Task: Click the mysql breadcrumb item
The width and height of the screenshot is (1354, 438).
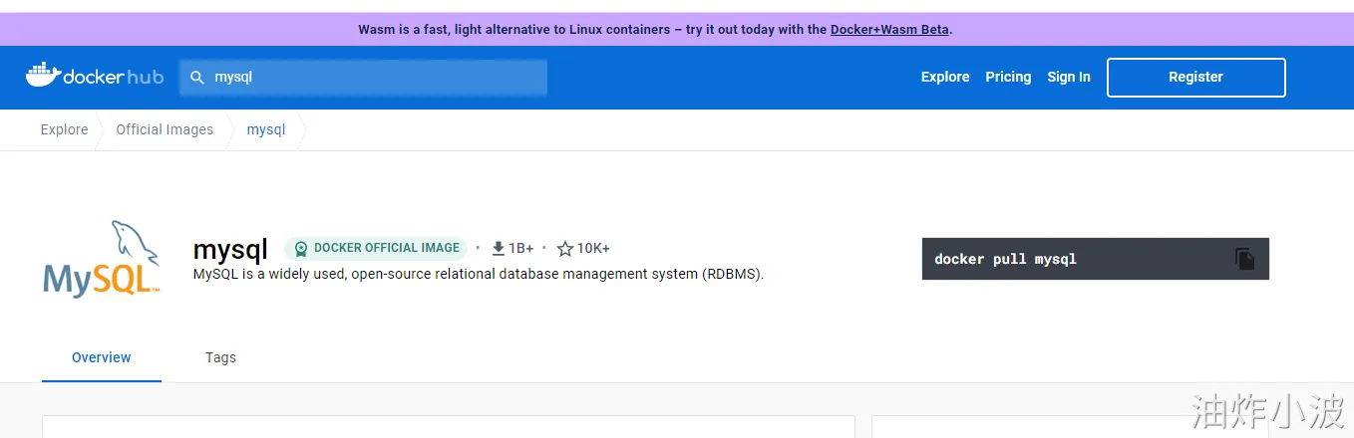Action: [x=266, y=129]
